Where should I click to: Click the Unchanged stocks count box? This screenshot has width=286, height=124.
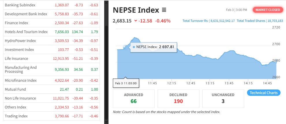223,98
